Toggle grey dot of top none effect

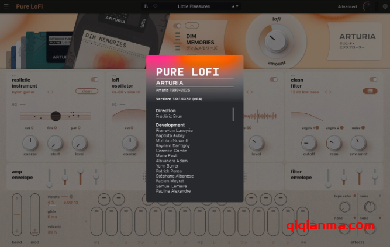[x=380, y=196]
